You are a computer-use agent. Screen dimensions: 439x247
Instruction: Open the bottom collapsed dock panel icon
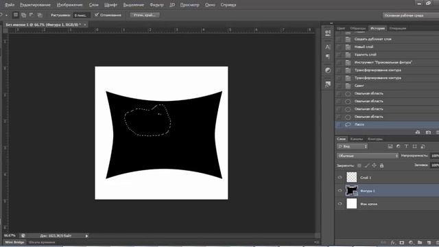[328, 84]
